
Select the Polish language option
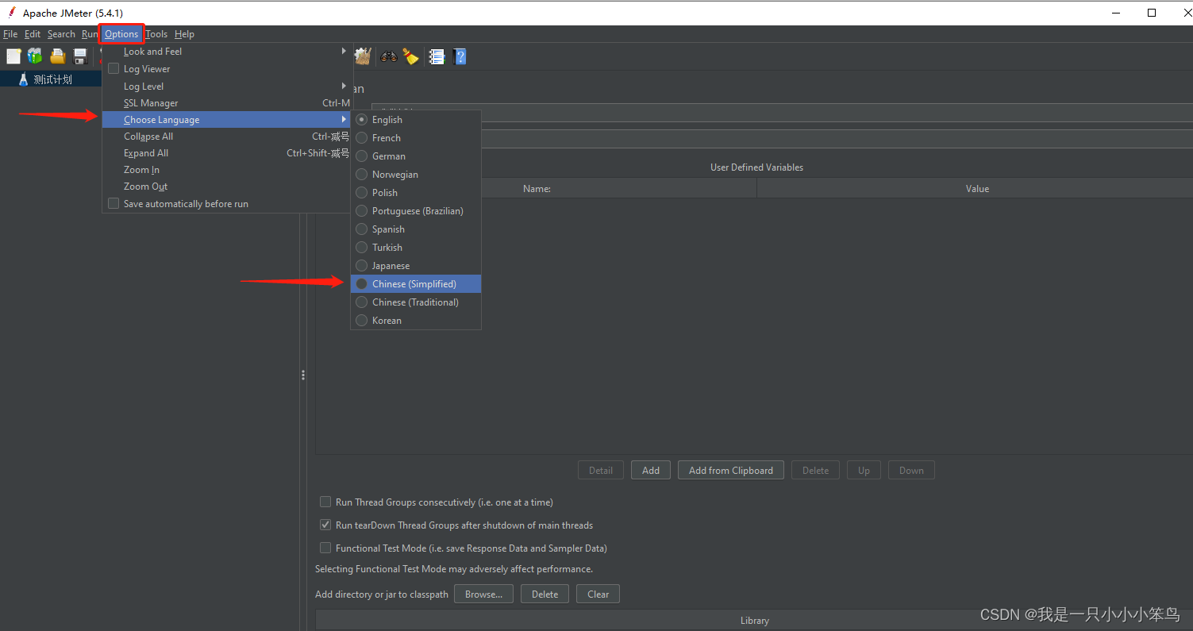(x=416, y=193)
